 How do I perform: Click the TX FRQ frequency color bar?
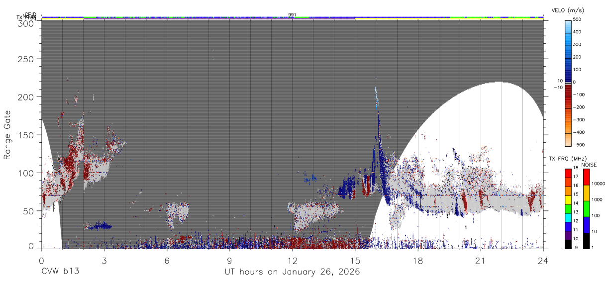[569, 209]
